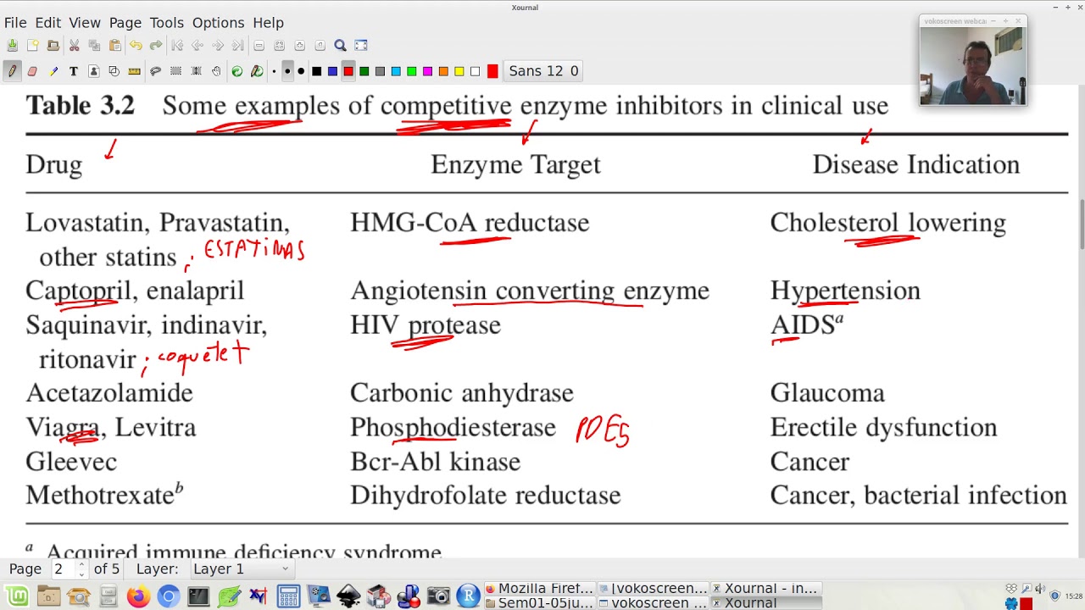Click the page number input field
The image size is (1085, 610).
(x=61, y=569)
